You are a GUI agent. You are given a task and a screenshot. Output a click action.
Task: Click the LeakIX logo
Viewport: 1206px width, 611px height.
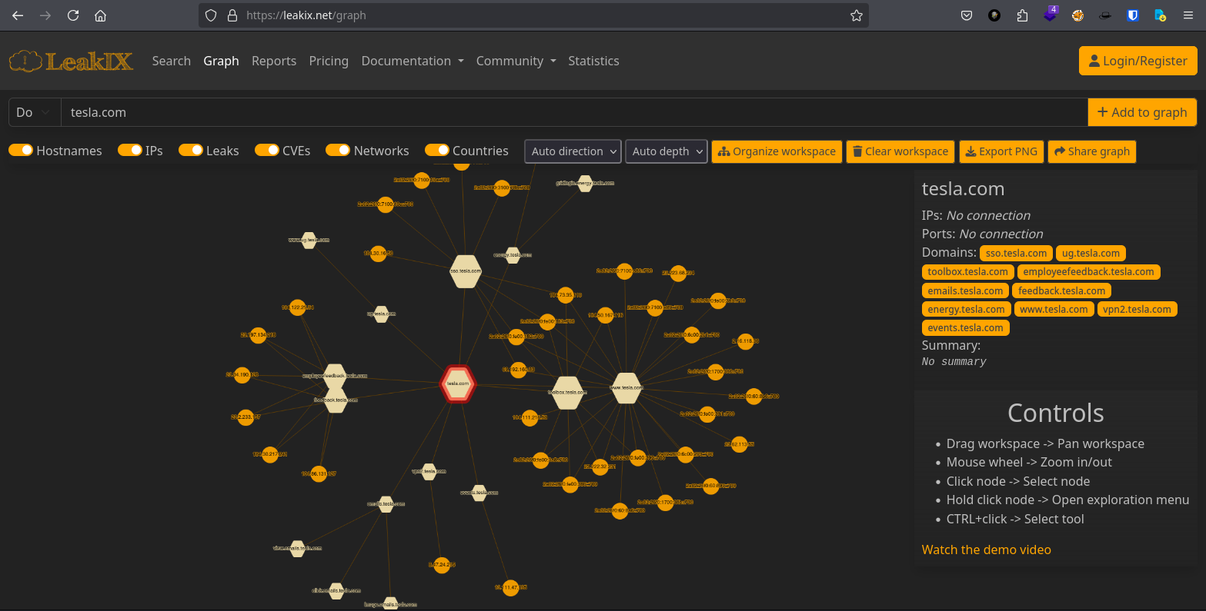(71, 61)
